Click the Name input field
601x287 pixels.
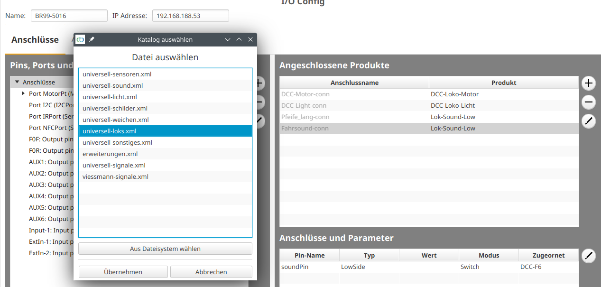pyautogui.click(x=69, y=16)
